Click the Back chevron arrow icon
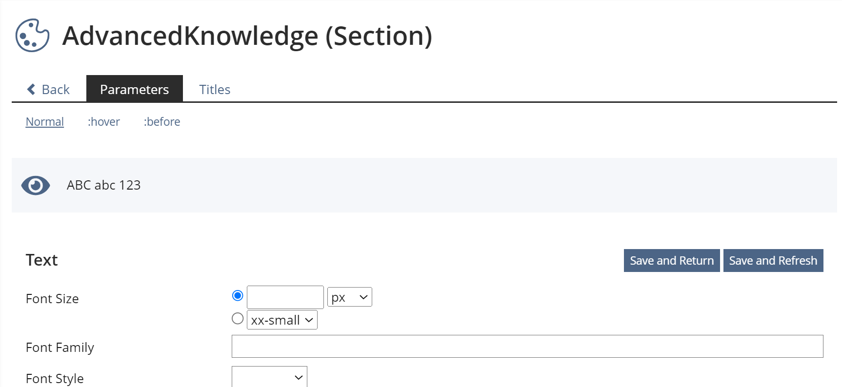This screenshot has height=387, width=842. coord(31,89)
